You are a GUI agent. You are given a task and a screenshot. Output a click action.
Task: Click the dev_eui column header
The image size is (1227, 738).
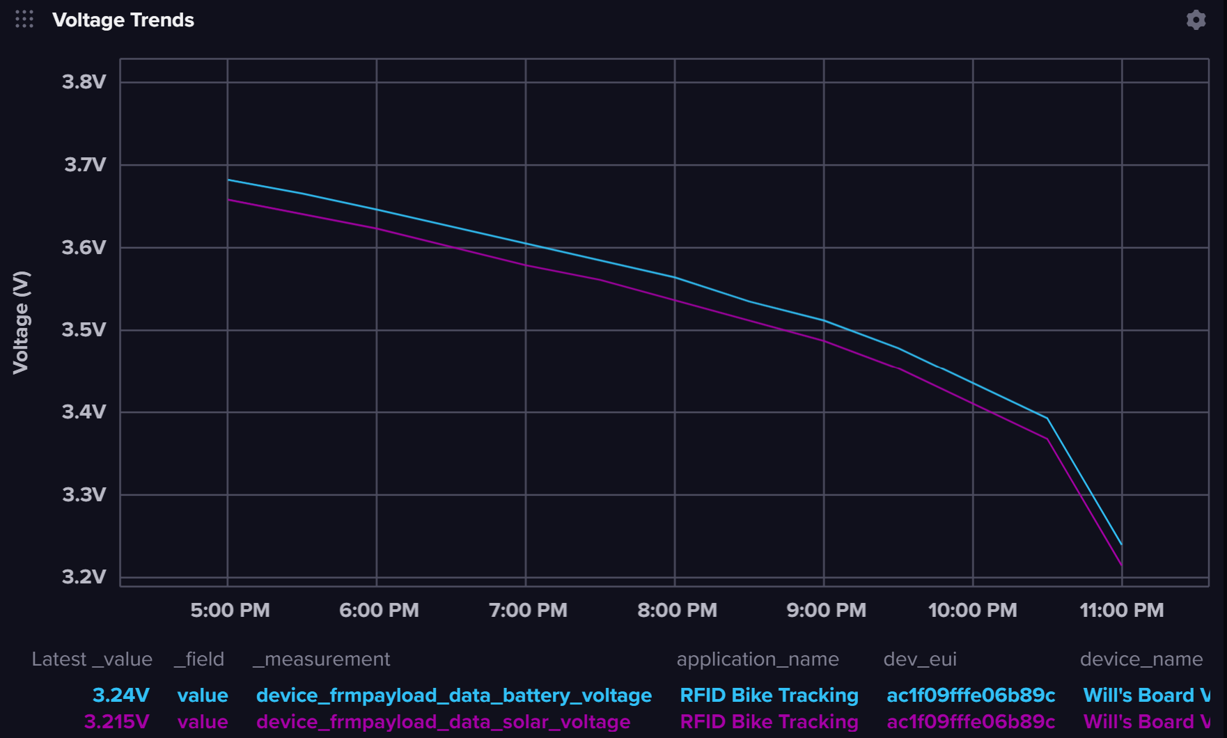[920, 659]
